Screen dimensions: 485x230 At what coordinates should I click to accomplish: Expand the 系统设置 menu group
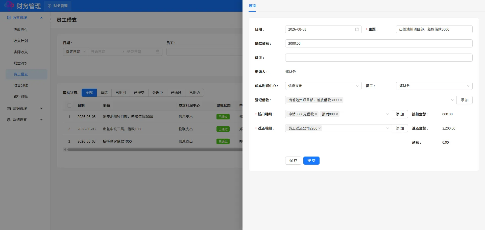(x=41, y=120)
